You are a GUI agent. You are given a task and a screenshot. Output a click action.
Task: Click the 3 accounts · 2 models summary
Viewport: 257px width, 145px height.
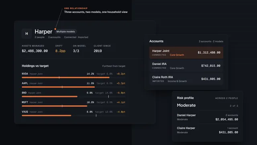(x=211, y=41)
